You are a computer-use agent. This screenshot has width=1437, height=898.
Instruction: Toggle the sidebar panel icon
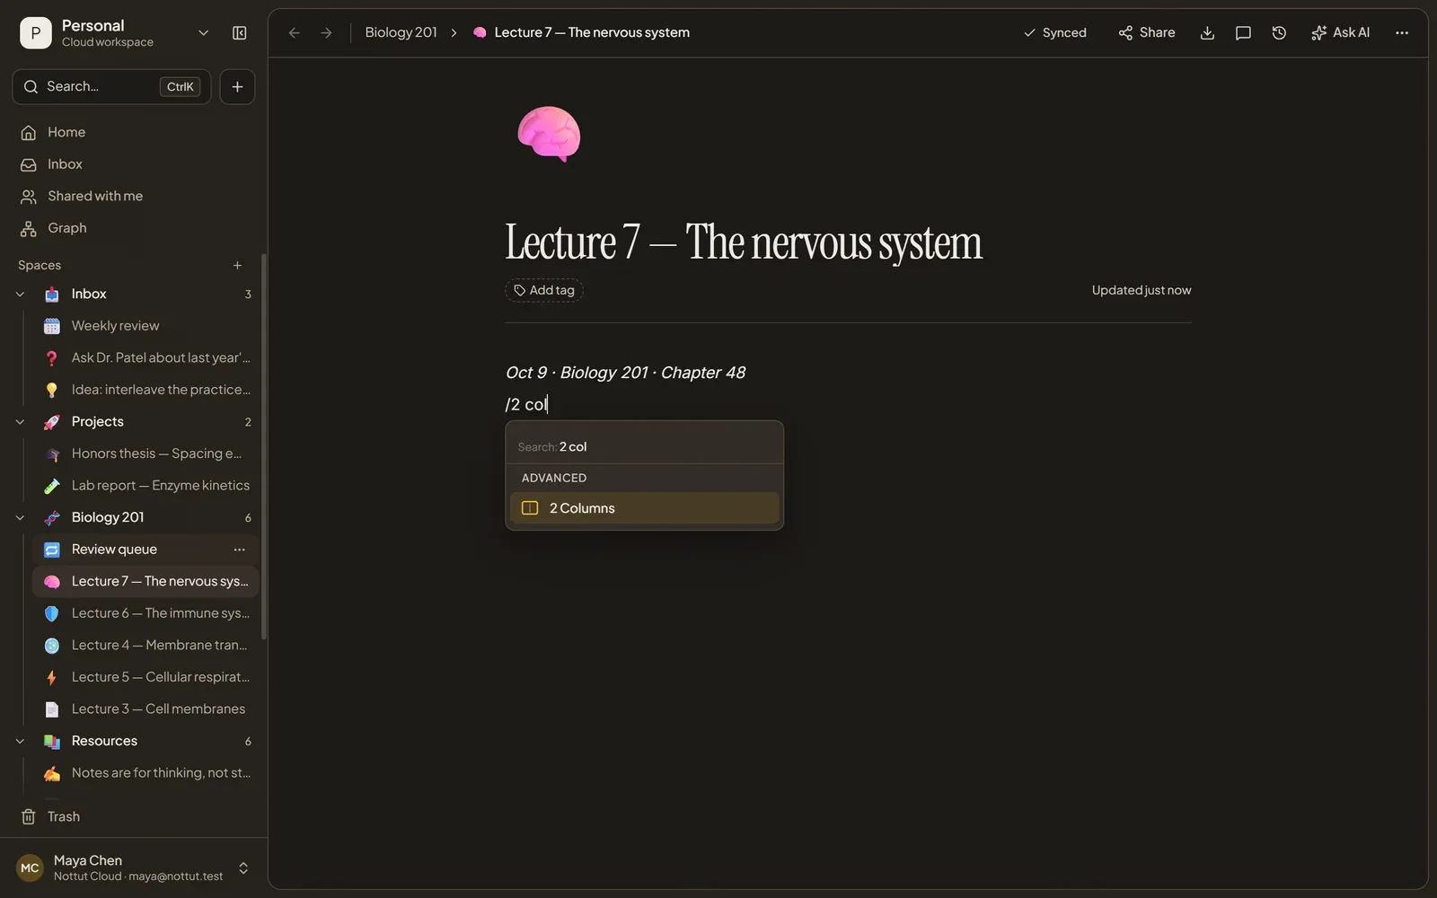point(240,33)
